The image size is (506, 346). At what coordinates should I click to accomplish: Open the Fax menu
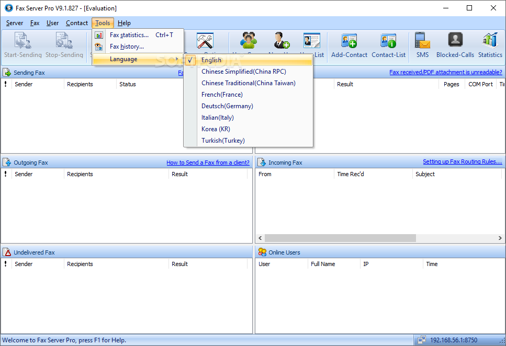pyautogui.click(x=35, y=23)
